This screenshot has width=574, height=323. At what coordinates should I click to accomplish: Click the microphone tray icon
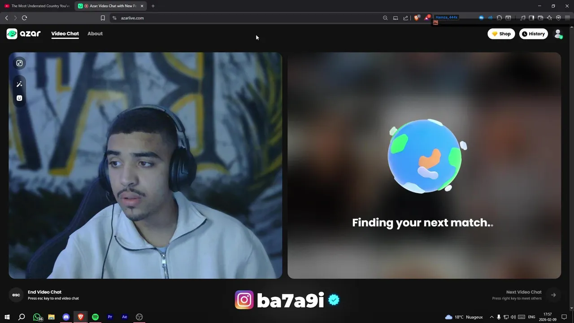pyautogui.click(x=499, y=317)
